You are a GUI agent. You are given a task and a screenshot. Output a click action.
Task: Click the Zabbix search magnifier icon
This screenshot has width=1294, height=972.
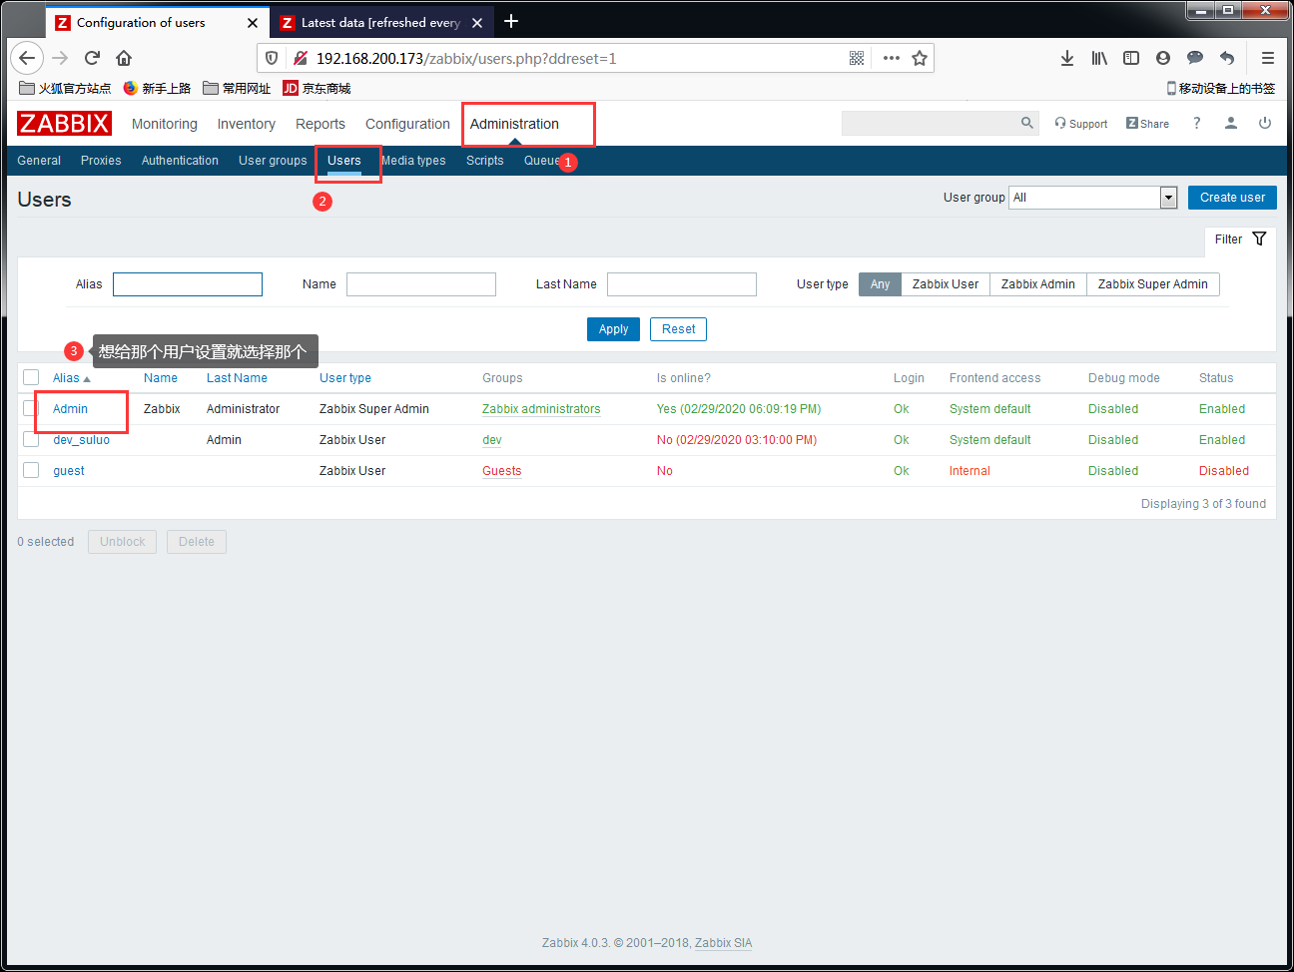click(1027, 123)
